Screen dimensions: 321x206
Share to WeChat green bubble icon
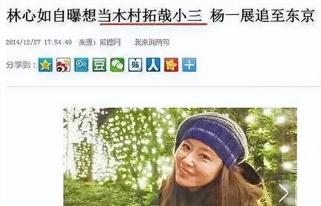click(117, 65)
